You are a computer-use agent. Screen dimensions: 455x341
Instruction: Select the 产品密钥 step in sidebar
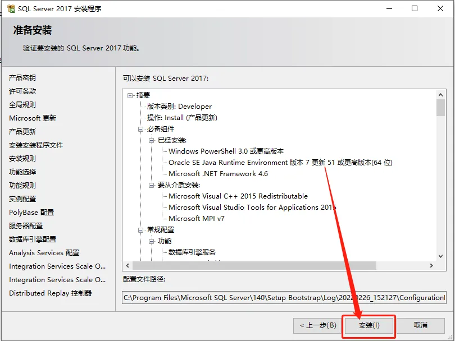22,77
